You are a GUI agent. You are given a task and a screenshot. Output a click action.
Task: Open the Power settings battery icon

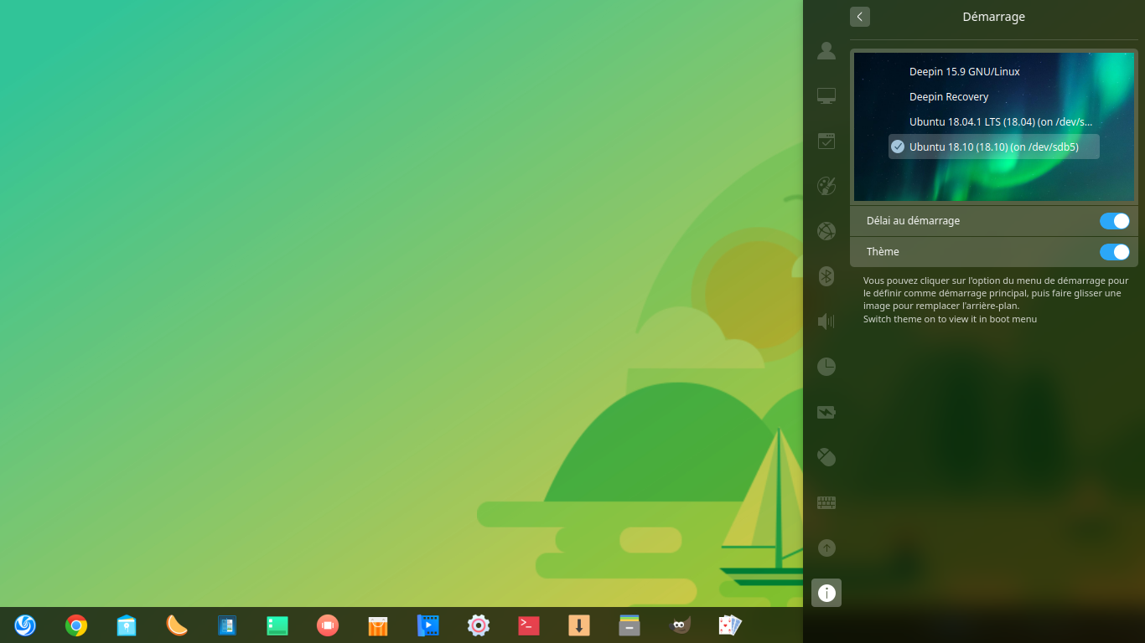[826, 412]
